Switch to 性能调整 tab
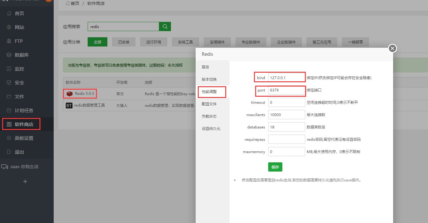428x223 pixels. 213,91
